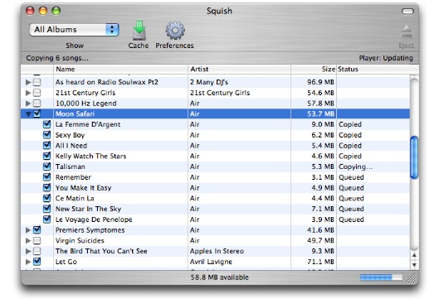The width and height of the screenshot is (439, 299).
Task: Click the green zoom window button
Action: click(56, 11)
